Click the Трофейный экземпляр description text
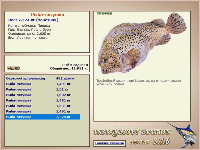Screen dimensions: 200x150 (139, 82)
